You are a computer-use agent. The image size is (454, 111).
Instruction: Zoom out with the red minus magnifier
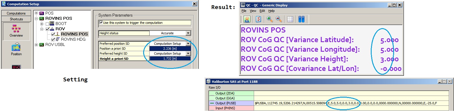[x=279, y=19]
